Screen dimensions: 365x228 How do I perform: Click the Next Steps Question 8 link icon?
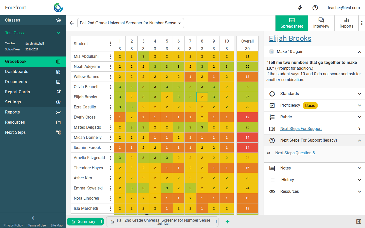point(268,153)
